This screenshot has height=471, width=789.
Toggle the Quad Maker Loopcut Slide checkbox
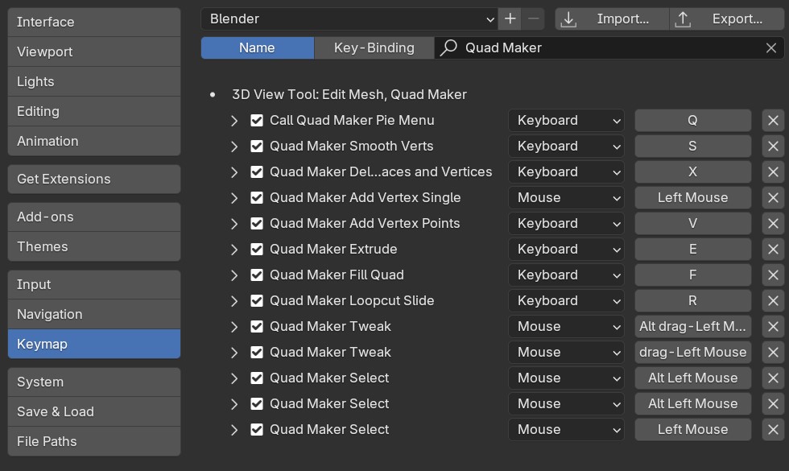(257, 300)
